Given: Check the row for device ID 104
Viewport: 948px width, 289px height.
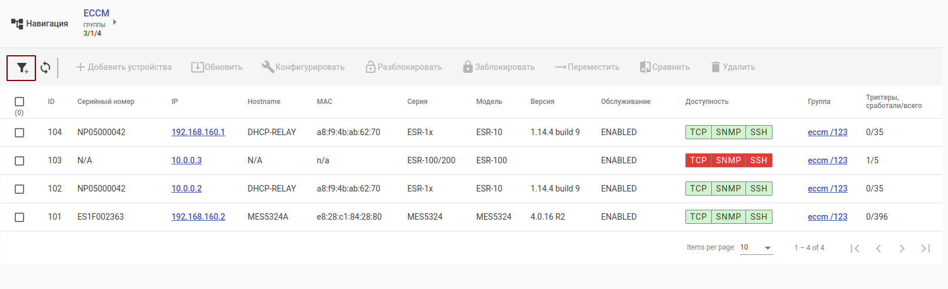Looking at the screenshot, I should (19, 133).
